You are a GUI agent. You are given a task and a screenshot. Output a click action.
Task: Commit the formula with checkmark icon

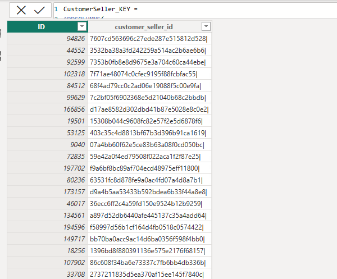point(39,10)
